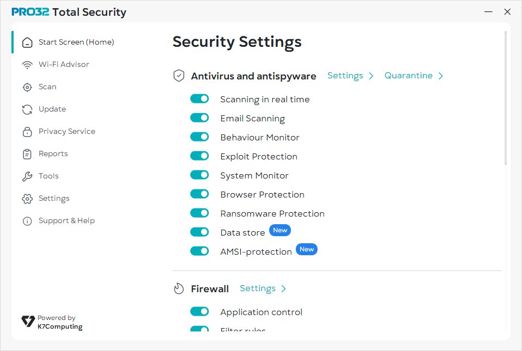Click the Support & Help info icon
Viewport: 522px width, 351px height.
coord(27,221)
